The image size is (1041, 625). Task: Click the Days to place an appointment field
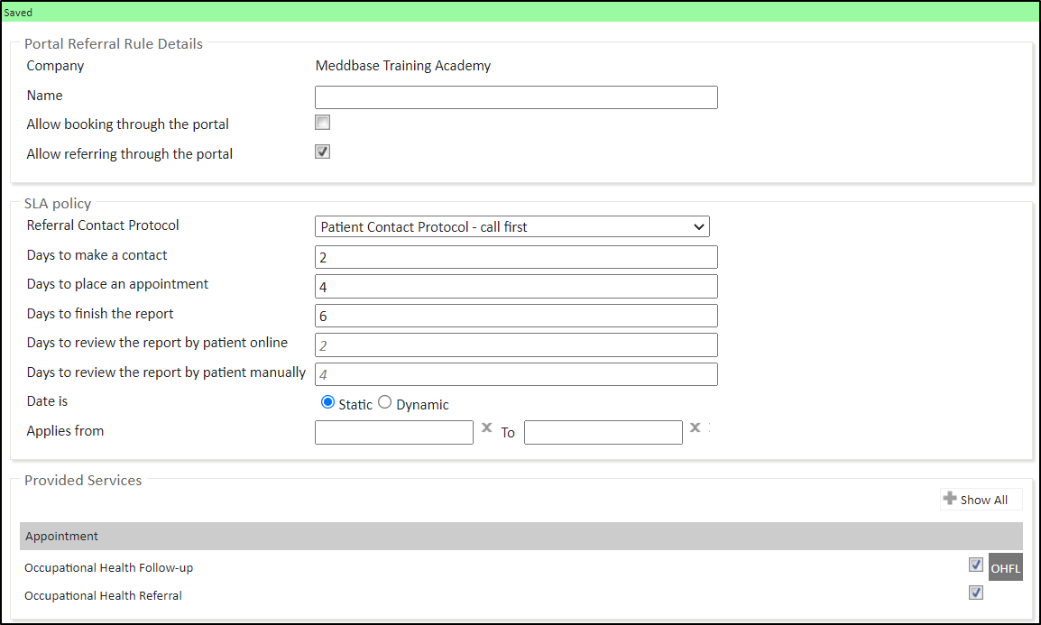pyautogui.click(x=516, y=287)
